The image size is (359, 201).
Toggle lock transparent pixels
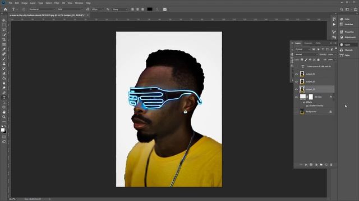tap(302, 60)
